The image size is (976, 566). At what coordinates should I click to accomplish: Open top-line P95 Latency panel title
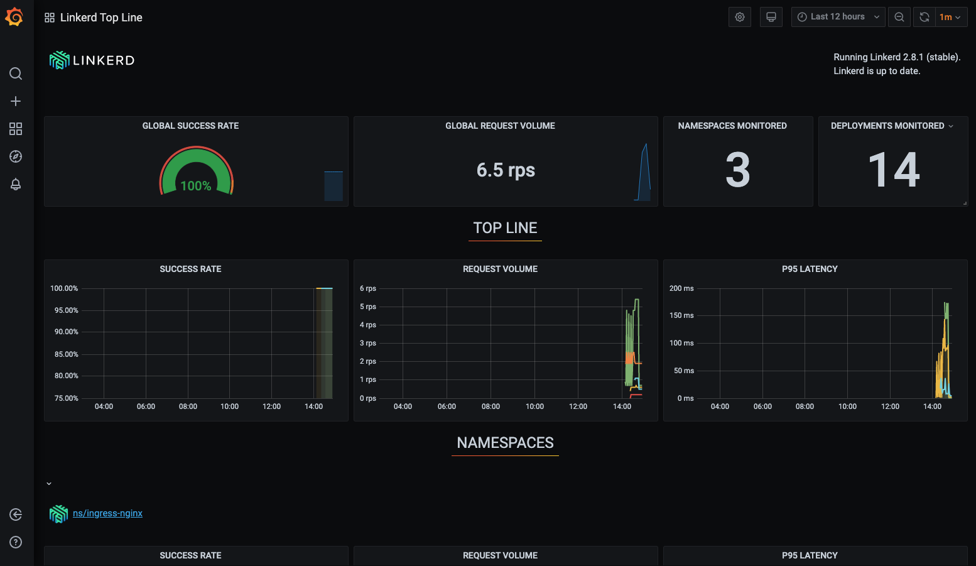tap(810, 269)
